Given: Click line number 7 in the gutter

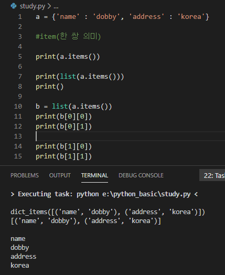Looking at the screenshot, I should pos(20,77).
